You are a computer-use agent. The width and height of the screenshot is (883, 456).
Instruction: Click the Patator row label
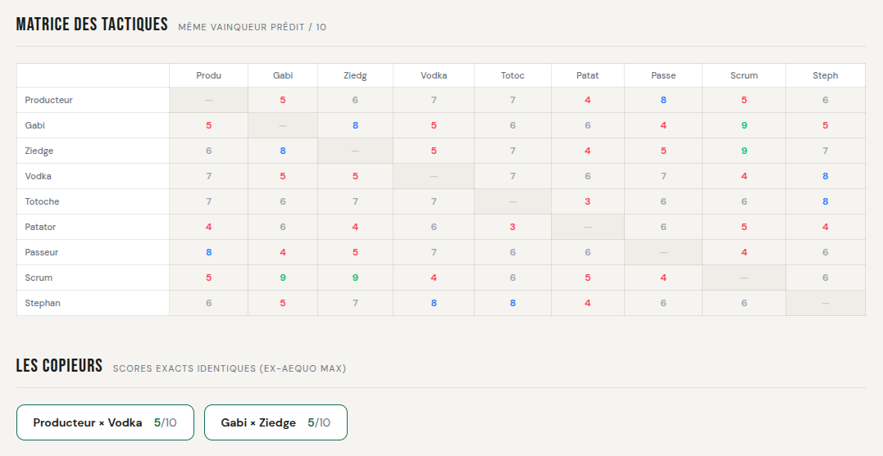pyautogui.click(x=41, y=227)
